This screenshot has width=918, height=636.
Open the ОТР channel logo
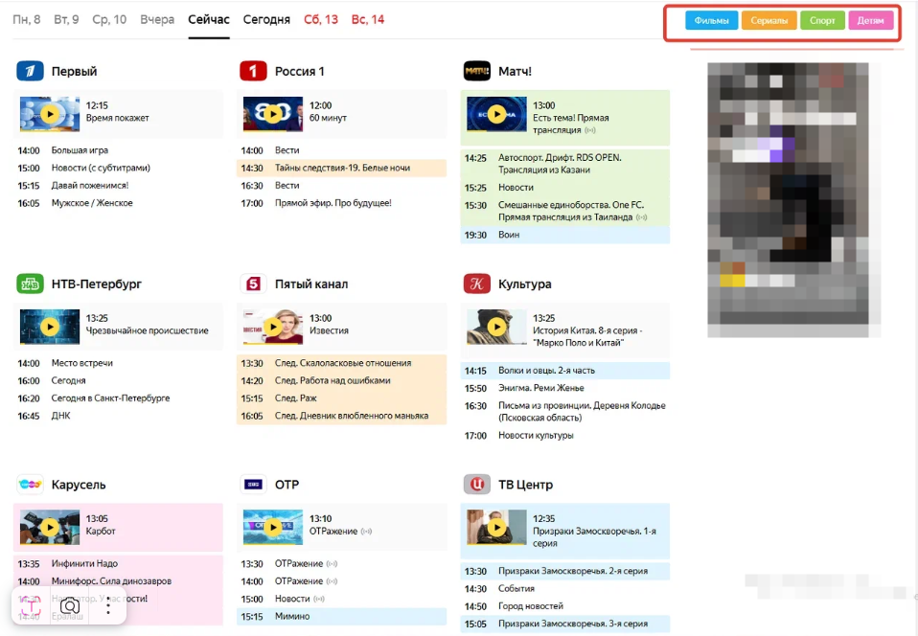point(253,485)
